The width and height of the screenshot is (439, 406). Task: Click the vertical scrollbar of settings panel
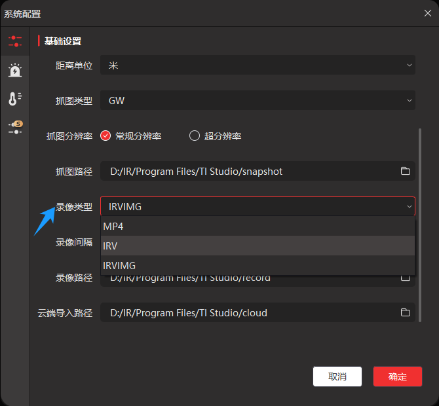[x=419, y=196]
